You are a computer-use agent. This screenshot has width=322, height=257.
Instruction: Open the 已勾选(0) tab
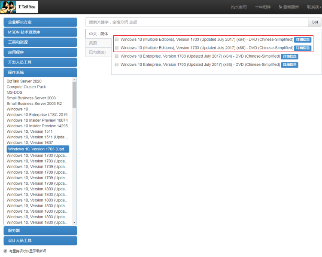99,52
